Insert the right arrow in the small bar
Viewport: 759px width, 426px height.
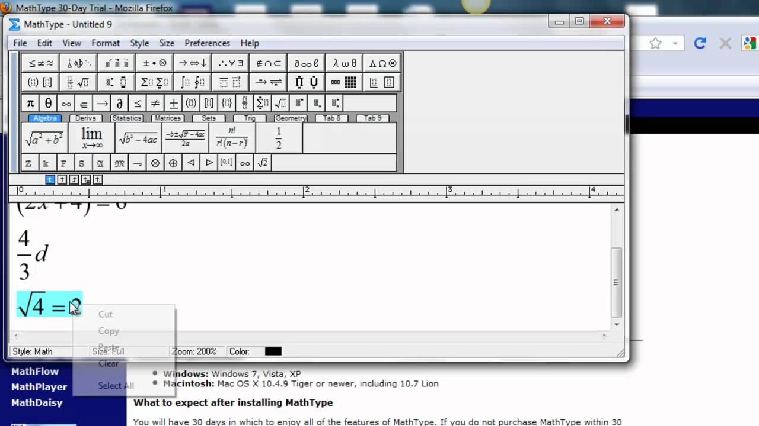(x=102, y=103)
